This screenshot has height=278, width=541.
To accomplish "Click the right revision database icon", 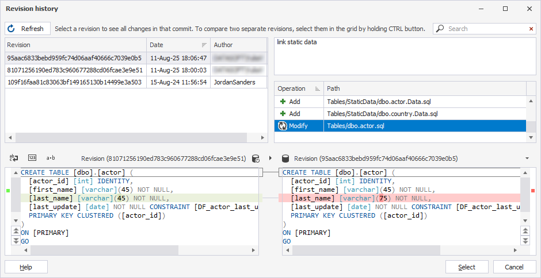I will [x=285, y=159].
